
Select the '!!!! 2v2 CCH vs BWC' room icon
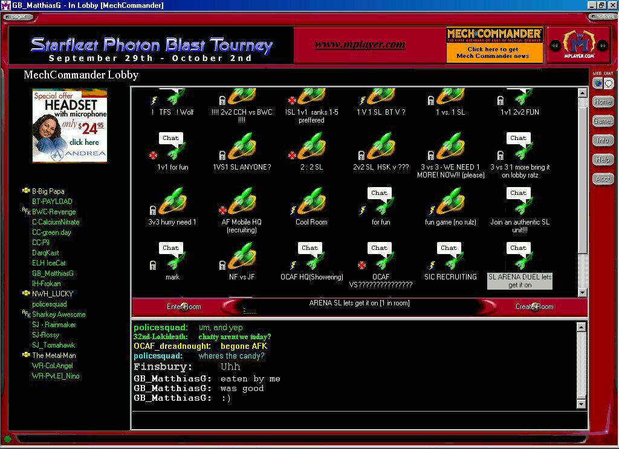(242, 97)
